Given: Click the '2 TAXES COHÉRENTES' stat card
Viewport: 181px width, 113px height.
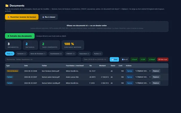Looking at the screenshot, I should pyautogui.click(x=50, y=45).
